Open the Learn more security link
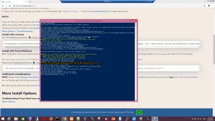 [35, 85]
